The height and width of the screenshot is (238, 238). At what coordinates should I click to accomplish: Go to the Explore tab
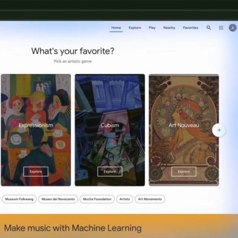pyautogui.click(x=135, y=28)
